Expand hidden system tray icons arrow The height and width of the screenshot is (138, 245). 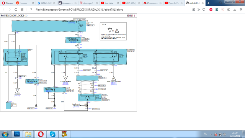pos(211,134)
